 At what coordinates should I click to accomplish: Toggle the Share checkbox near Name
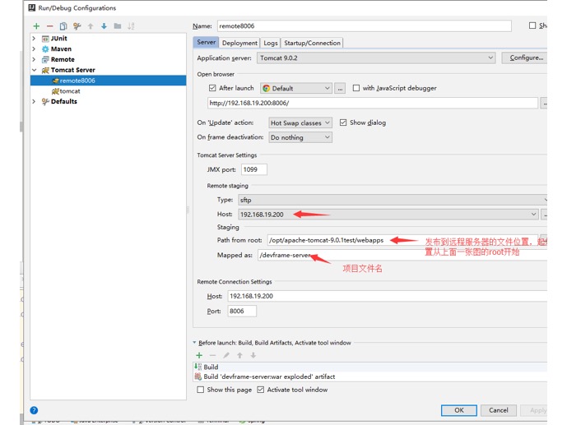532,25
